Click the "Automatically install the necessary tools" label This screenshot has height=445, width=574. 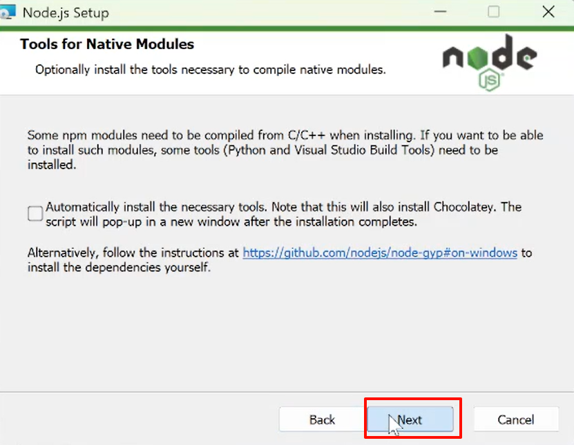(x=284, y=215)
